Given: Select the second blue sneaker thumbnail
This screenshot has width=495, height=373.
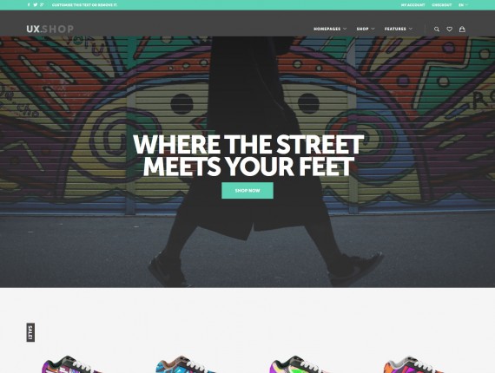Looking at the screenshot, I should [186, 364].
